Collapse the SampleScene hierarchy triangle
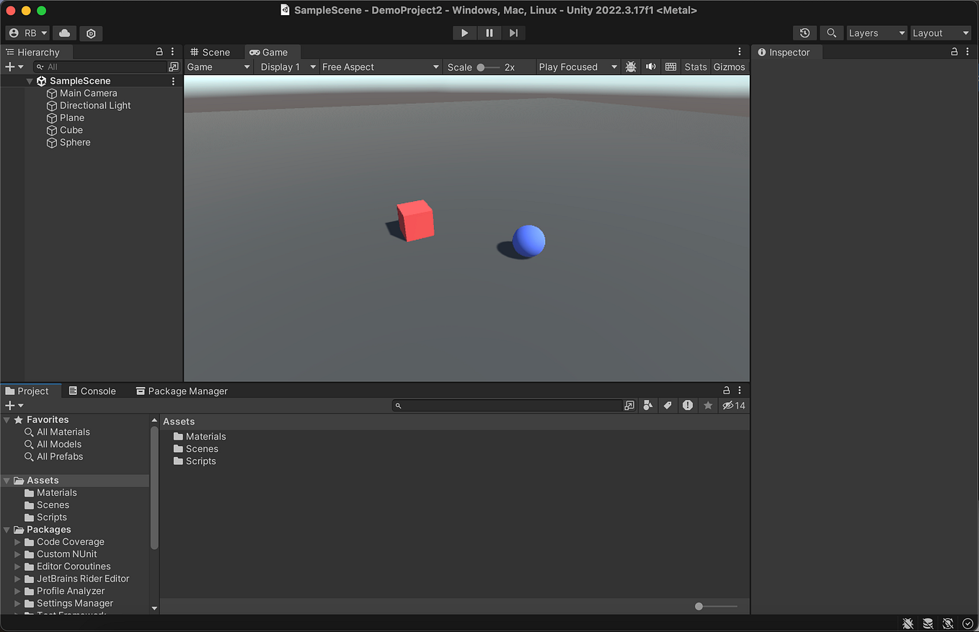The height and width of the screenshot is (632, 979). [x=30, y=80]
